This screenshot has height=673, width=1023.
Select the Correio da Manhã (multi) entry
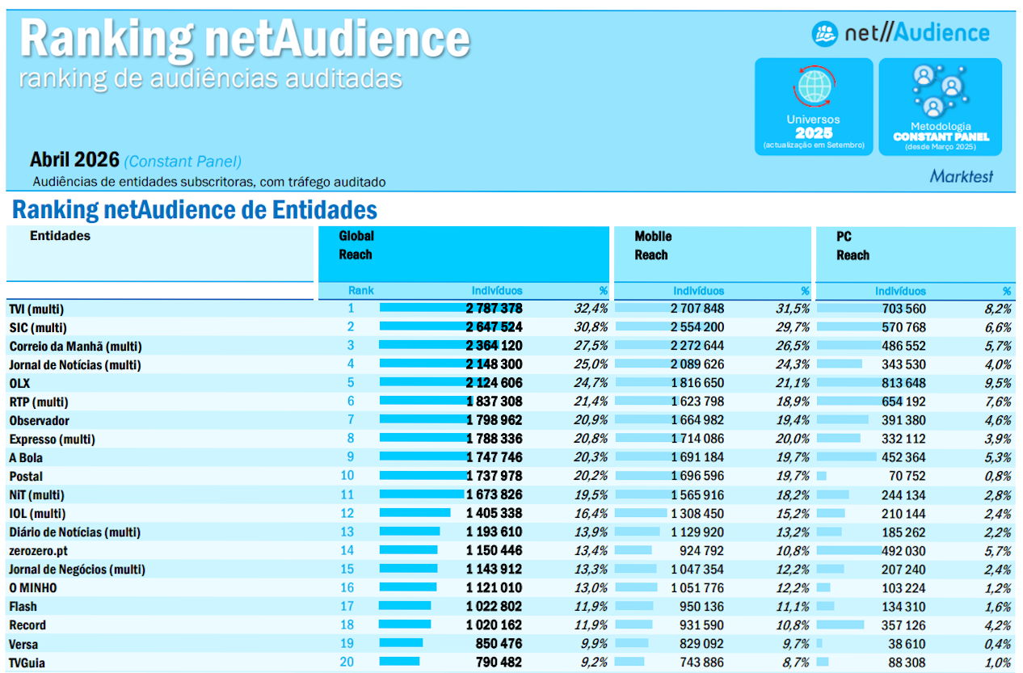[75, 347]
